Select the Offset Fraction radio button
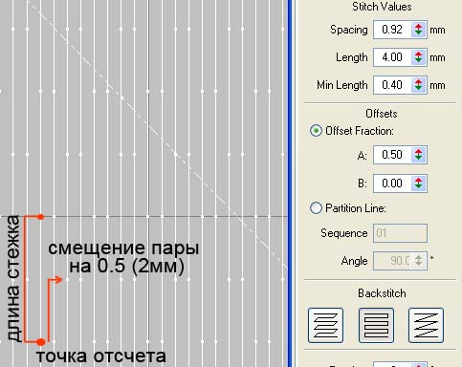Viewport: 462px width, 367px height. [x=316, y=131]
